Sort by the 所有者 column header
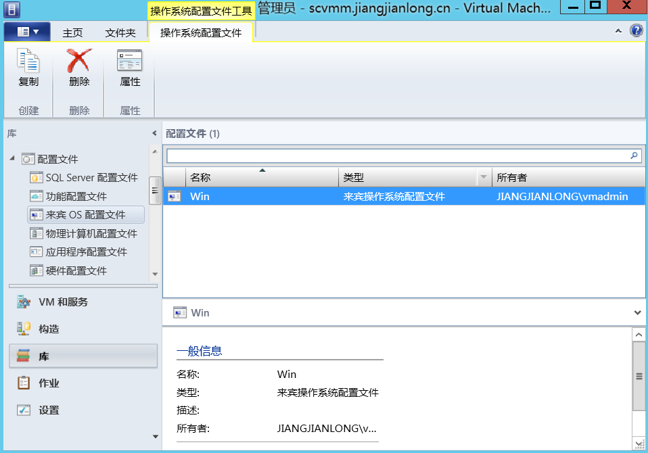Image resolution: width=648 pixels, height=453 pixels. click(x=569, y=177)
